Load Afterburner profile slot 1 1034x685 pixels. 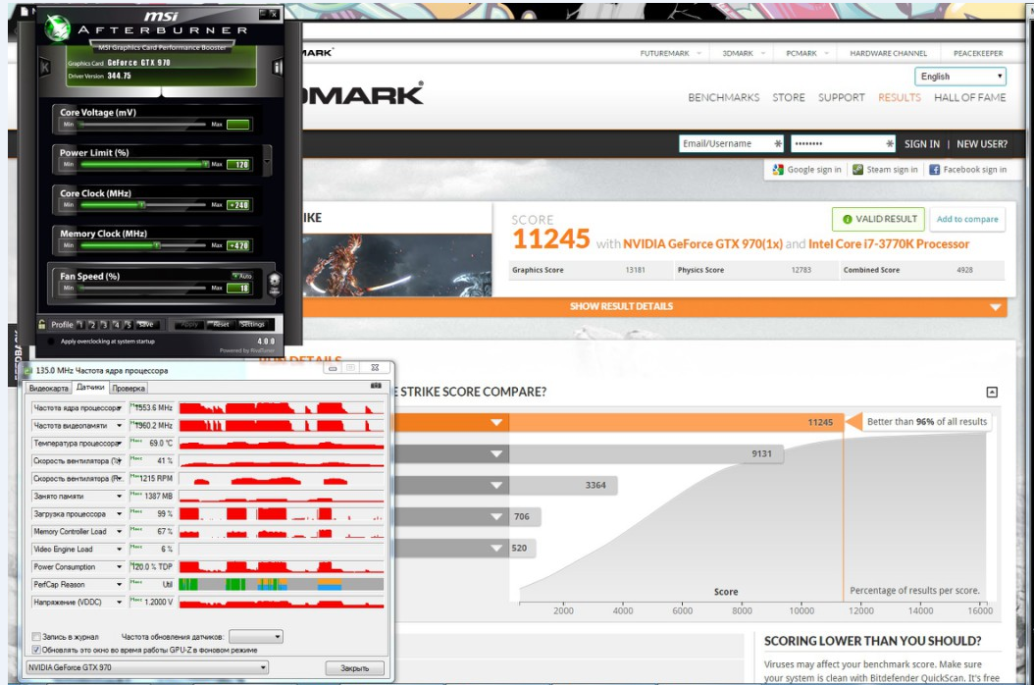(x=79, y=324)
